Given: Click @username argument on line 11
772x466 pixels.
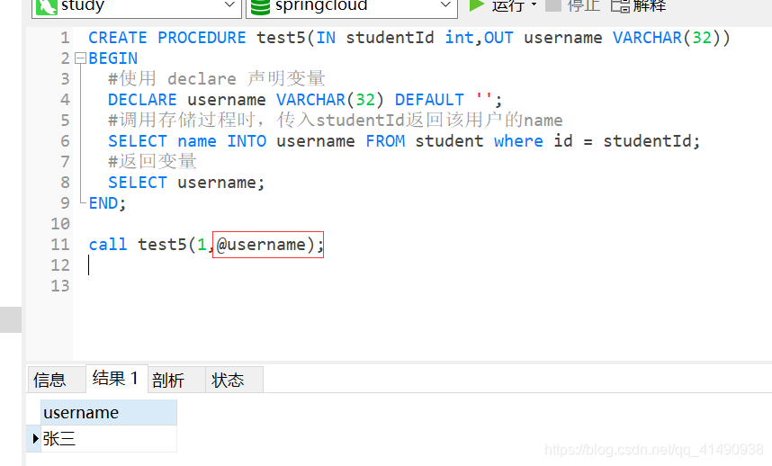Looking at the screenshot, I should click(x=261, y=245).
